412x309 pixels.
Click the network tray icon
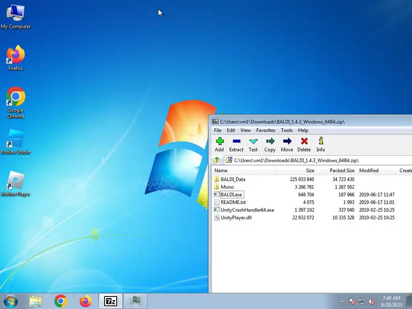362,302
